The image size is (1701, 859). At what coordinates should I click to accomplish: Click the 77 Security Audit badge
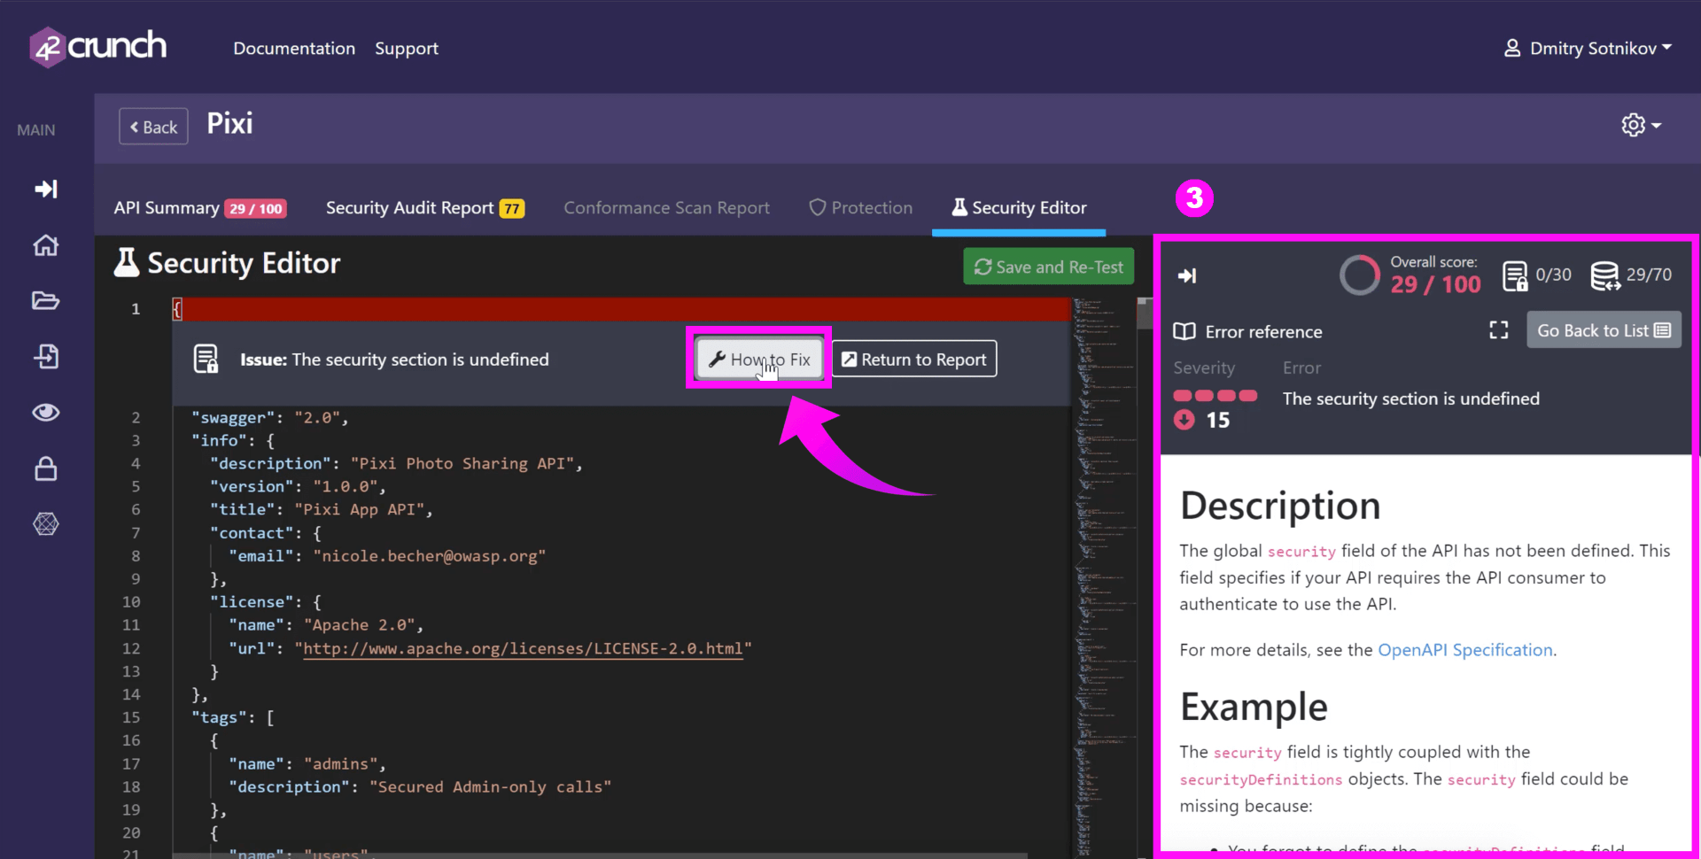(x=512, y=209)
